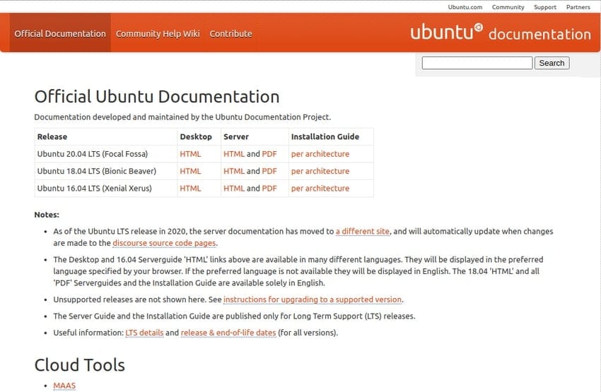Open Server PDF for Ubuntu 16.04
601x392 pixels.
[269, 189]
